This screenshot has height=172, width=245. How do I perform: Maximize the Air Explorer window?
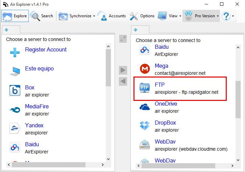(x=222, y=4)
